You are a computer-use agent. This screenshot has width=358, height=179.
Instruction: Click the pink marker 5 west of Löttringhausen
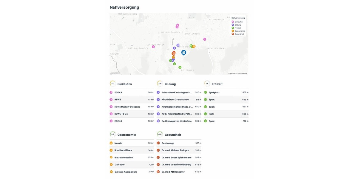153,47
